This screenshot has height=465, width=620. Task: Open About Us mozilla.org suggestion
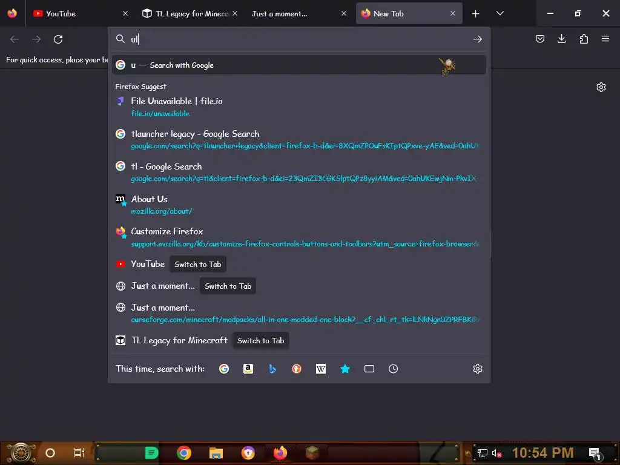pos(299,205)
